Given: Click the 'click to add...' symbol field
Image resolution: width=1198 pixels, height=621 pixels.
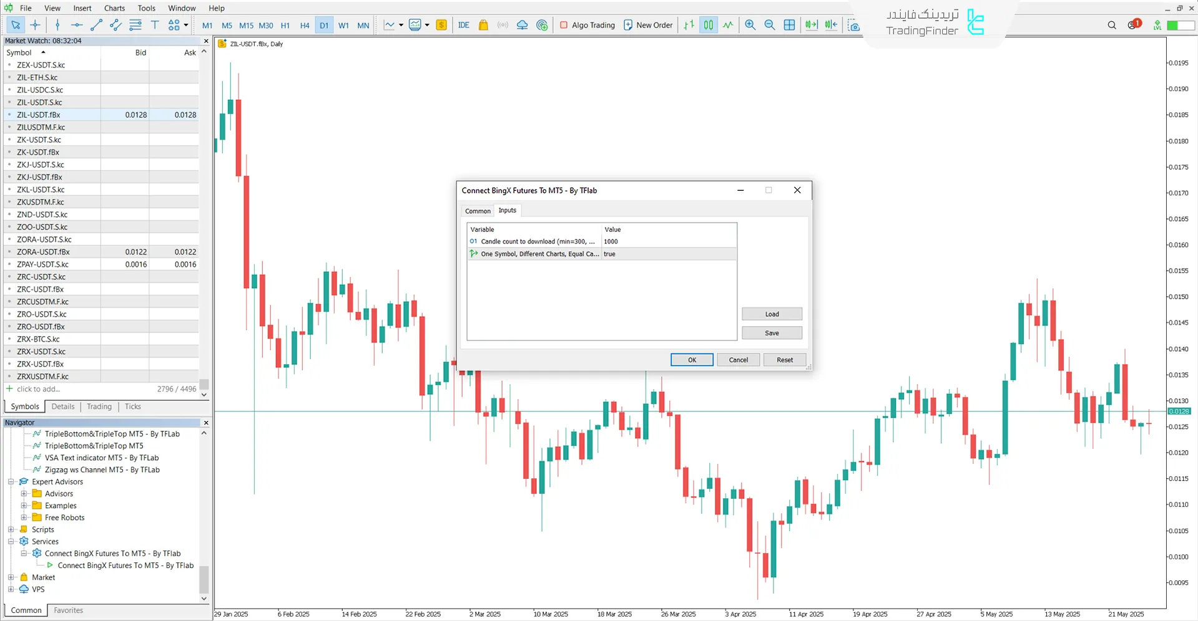Looking at the screenshot, I should coord(39,389).
